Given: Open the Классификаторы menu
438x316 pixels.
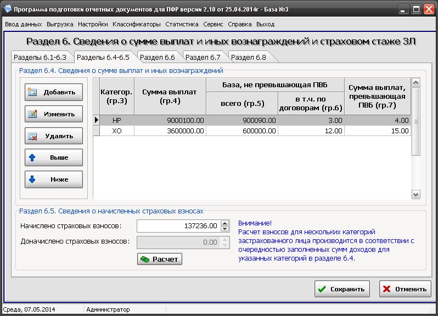Looking at the screenshot, I should (x=136, y=24).
